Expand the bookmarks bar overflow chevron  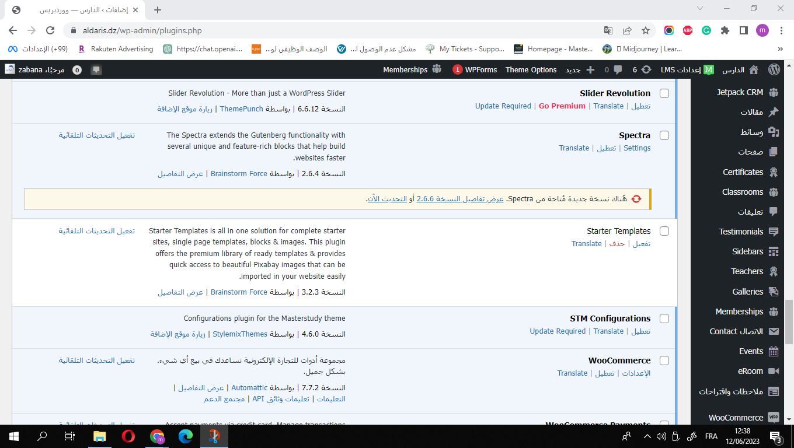click(781, 49)
